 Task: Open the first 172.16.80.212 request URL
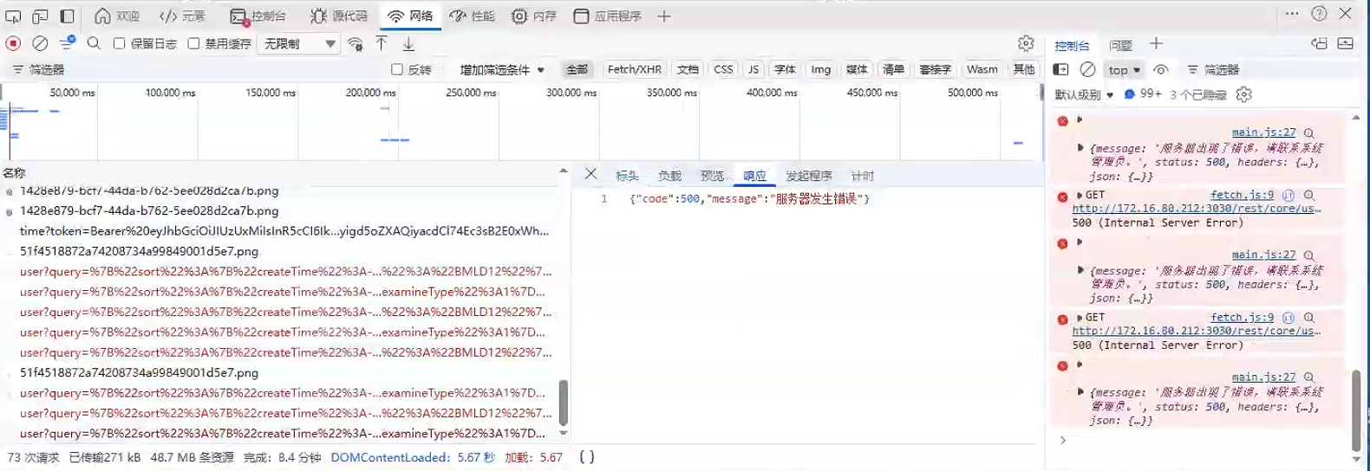pyautogui.click(x=1197, y=209)
